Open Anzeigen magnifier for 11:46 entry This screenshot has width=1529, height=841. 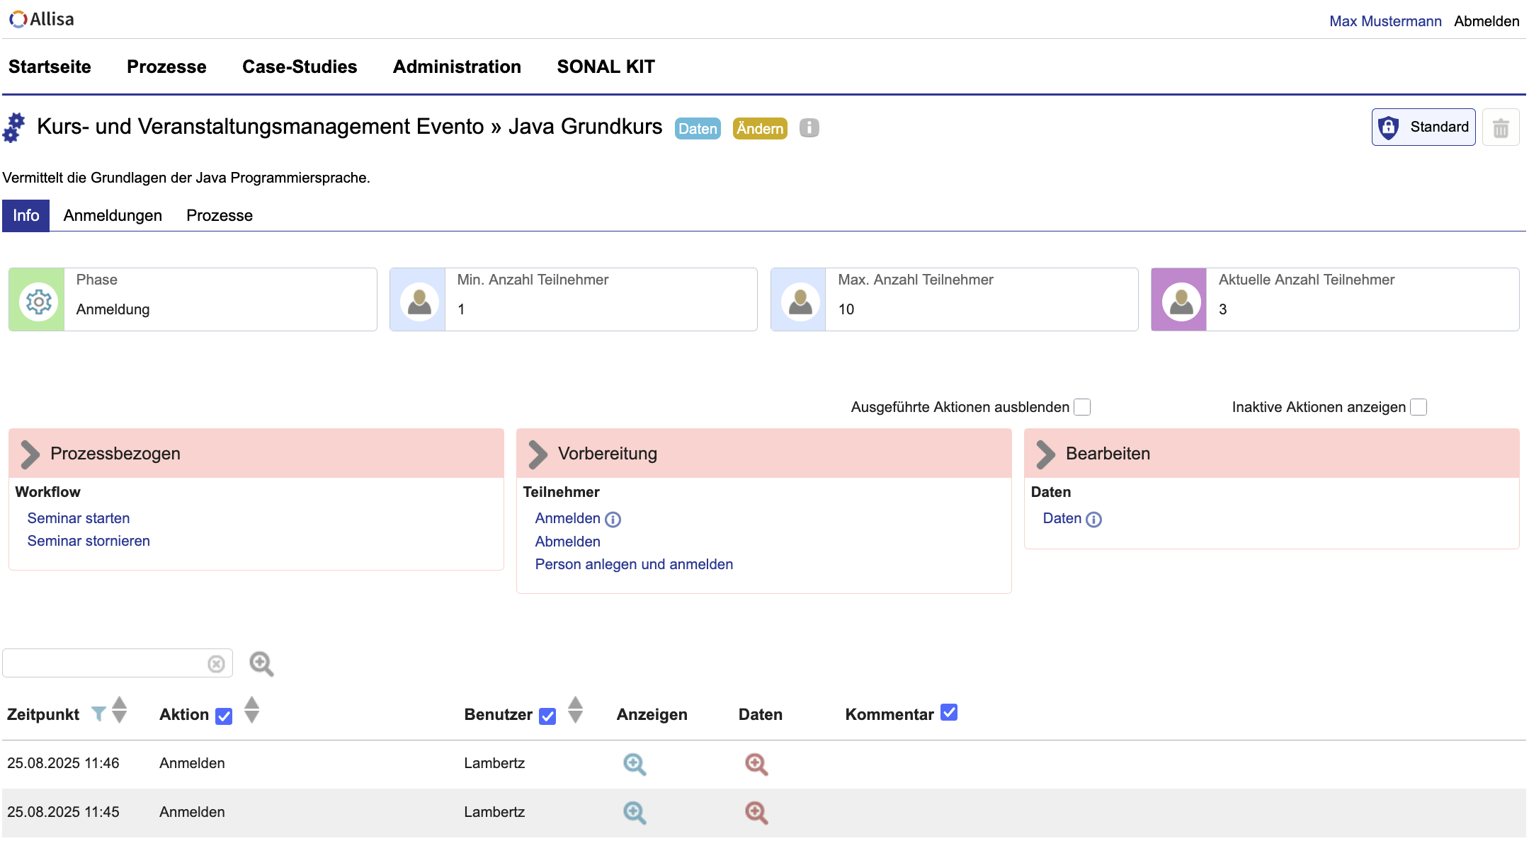point(635,764)
